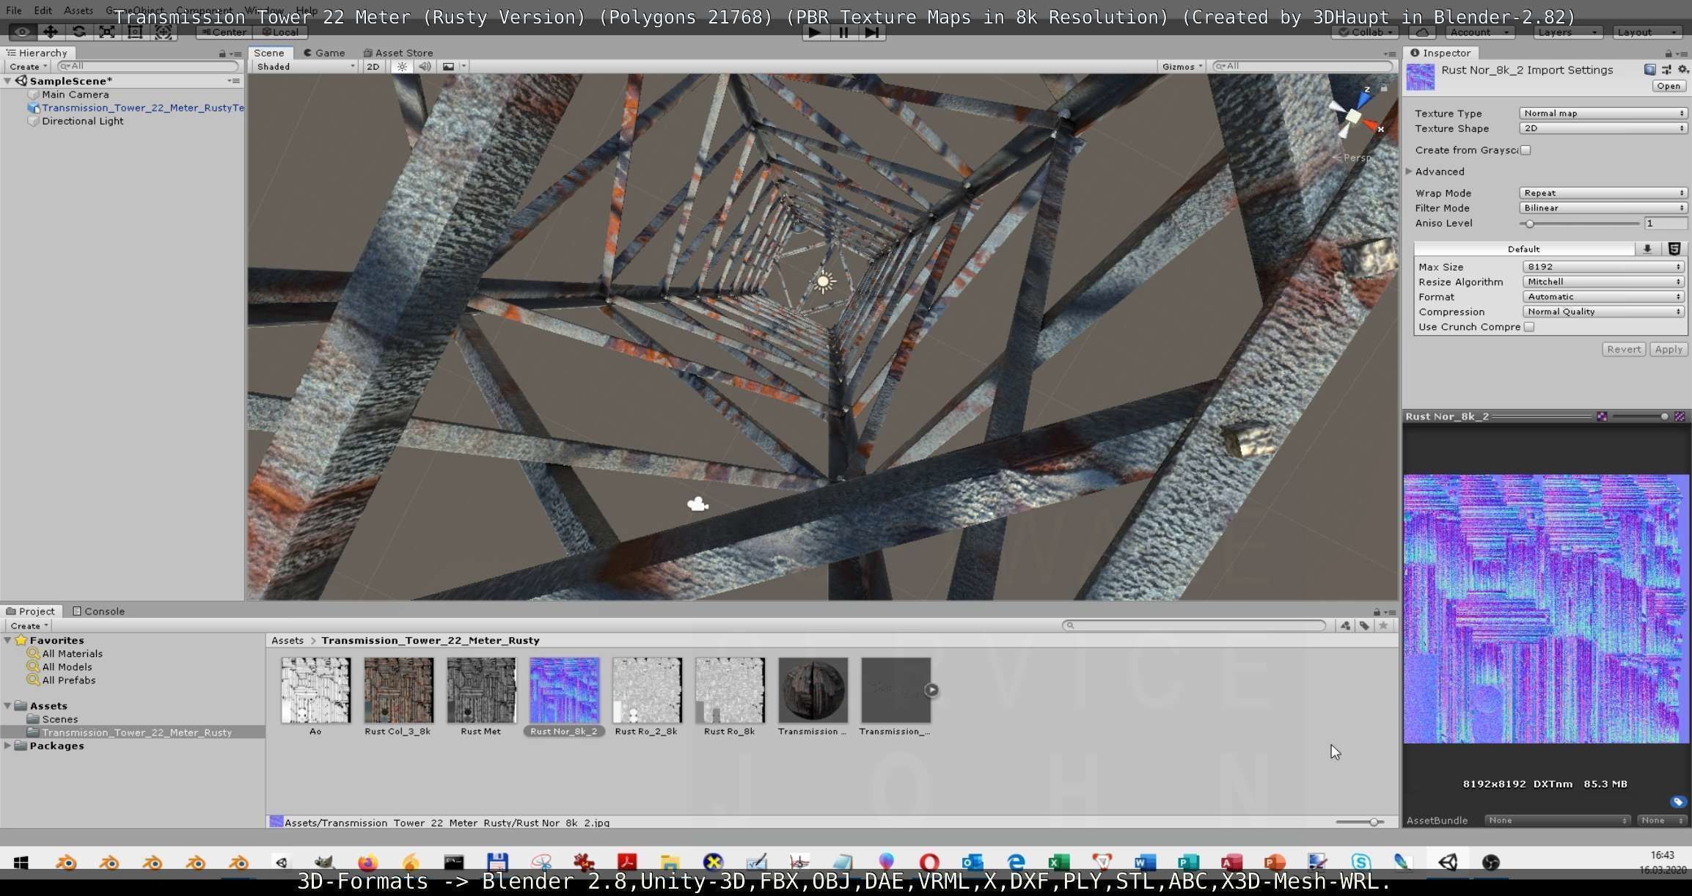Viewport: 1692px width, 896px height.
Task: Click the Open button in Inspector
Action: 1669,86
